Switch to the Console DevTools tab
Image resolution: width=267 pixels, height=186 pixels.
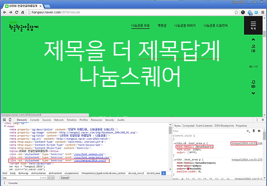pos(35,120)
